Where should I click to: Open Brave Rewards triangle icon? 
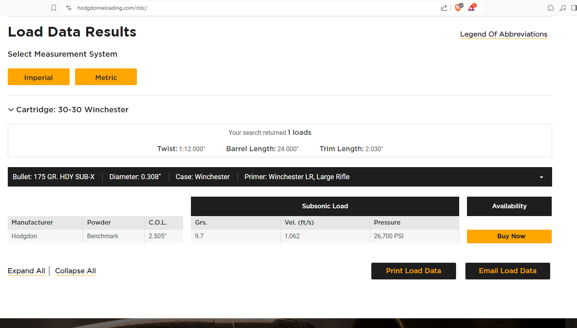(x=472, y=7)
